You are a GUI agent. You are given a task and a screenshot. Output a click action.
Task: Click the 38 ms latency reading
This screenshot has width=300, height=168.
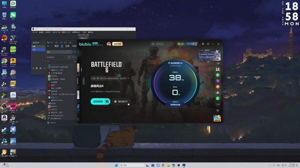coord(176,78)
